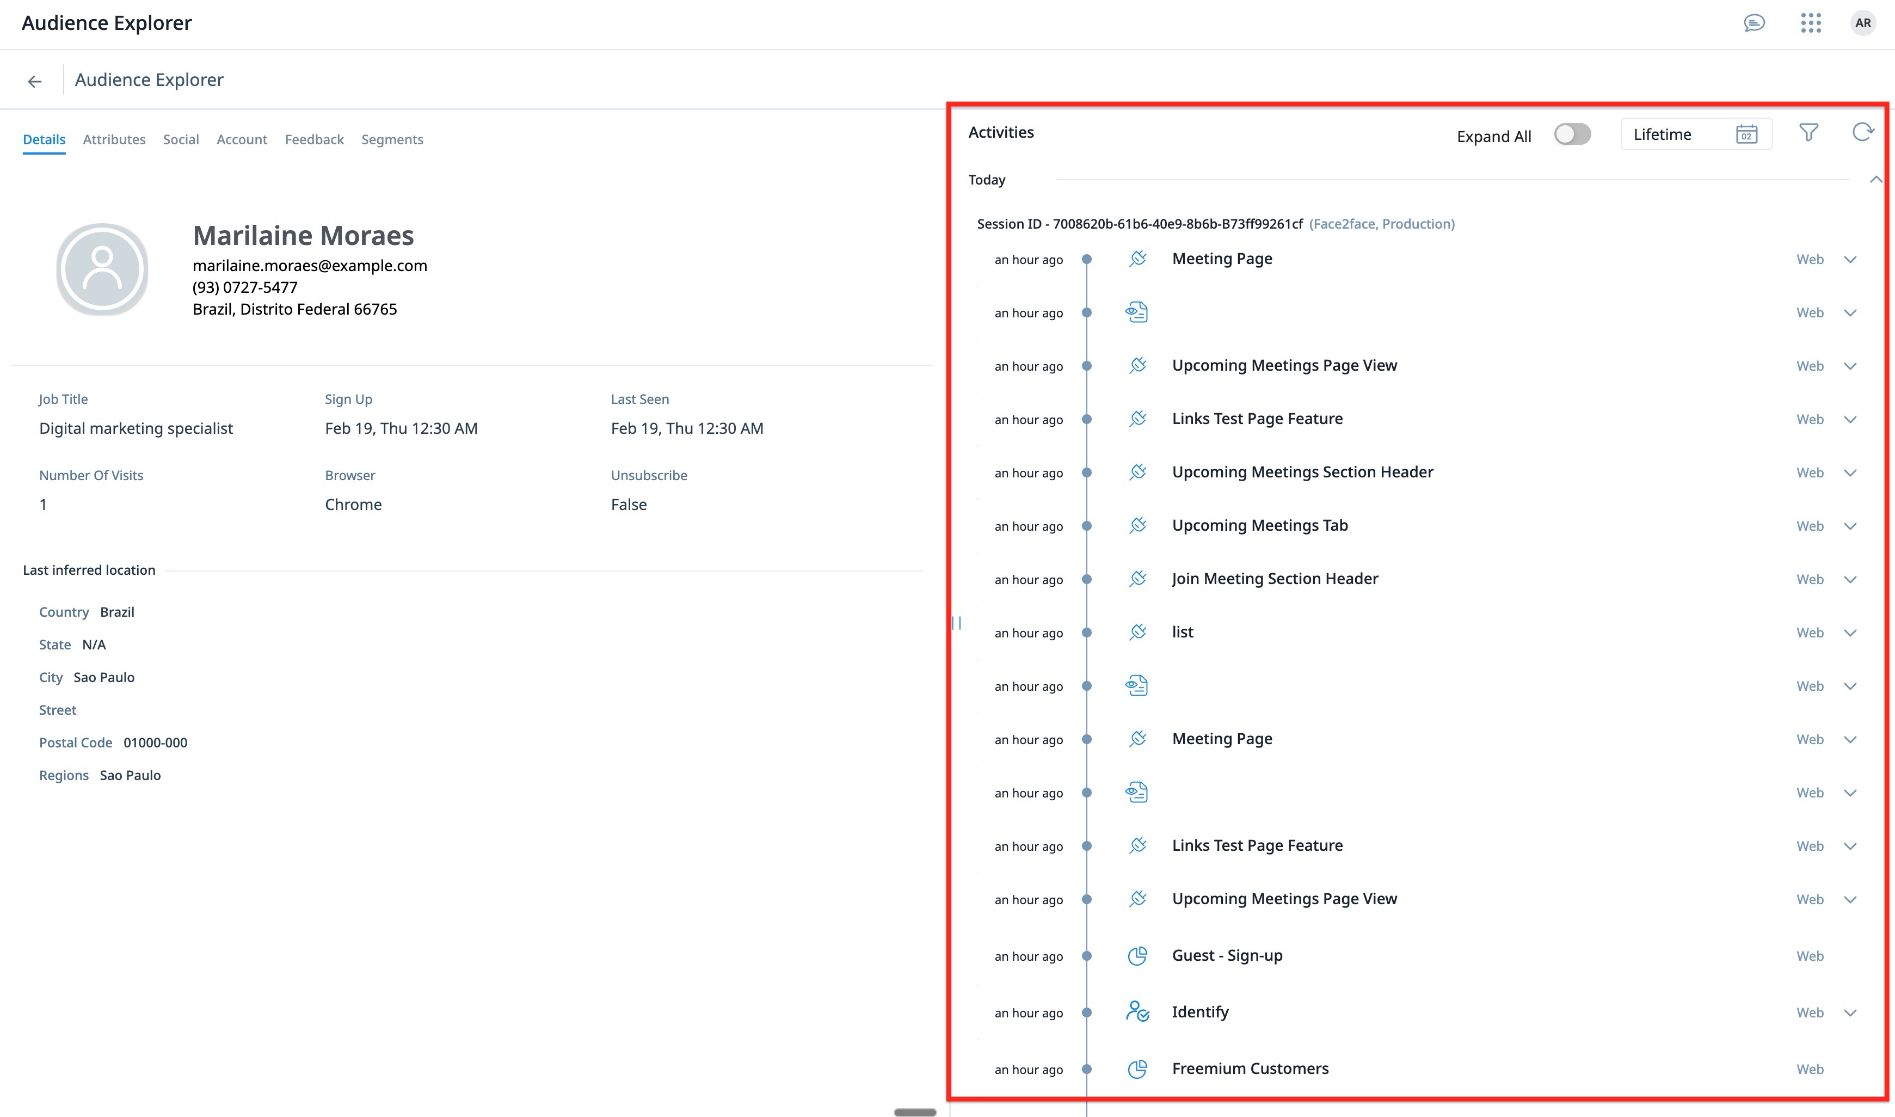
Task: Refresh activities using the circular refresh icon
Action: [1863, 133]
